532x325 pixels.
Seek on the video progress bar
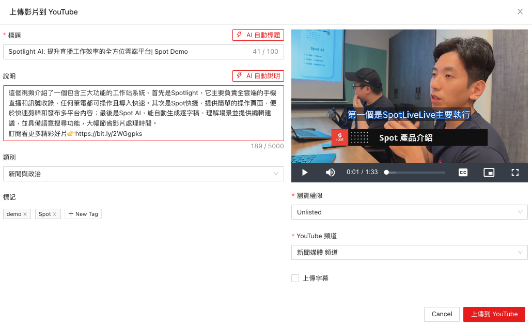[x=416, y=173]
